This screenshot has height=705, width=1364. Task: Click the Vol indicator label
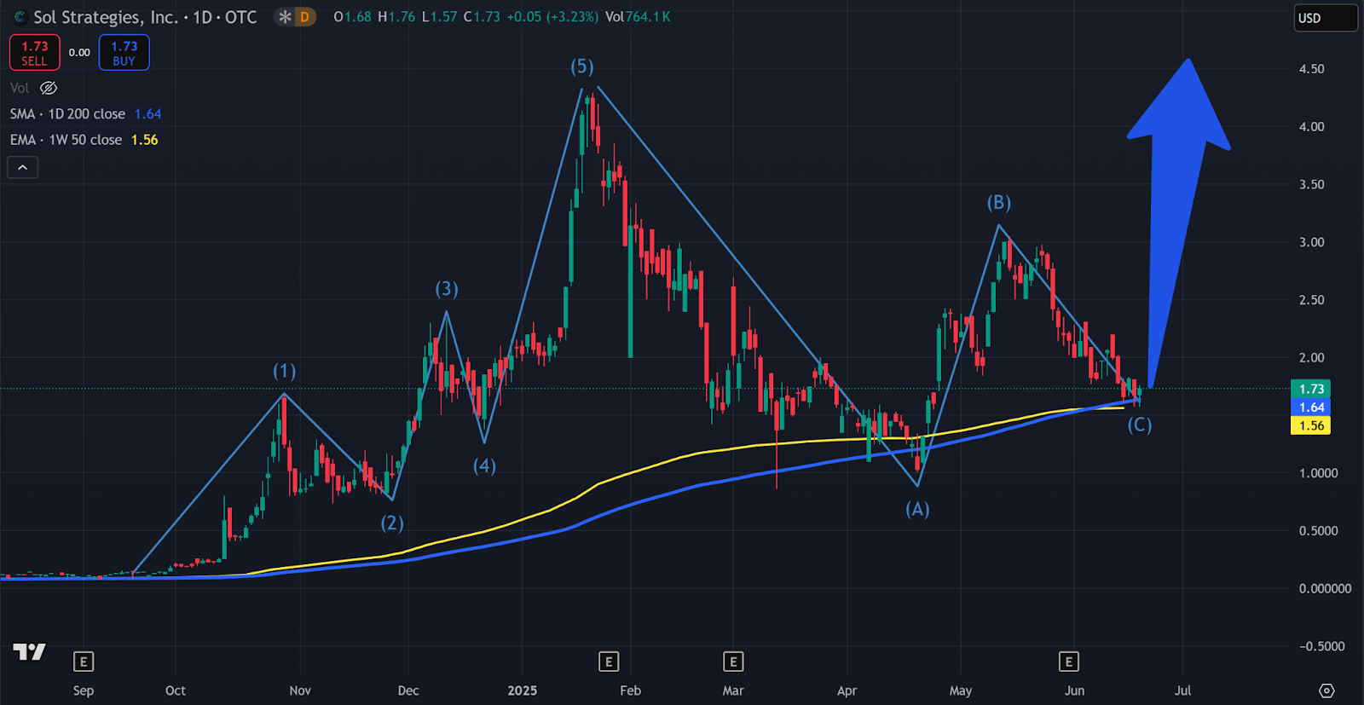pyautogui.click(x=20, y=88)
